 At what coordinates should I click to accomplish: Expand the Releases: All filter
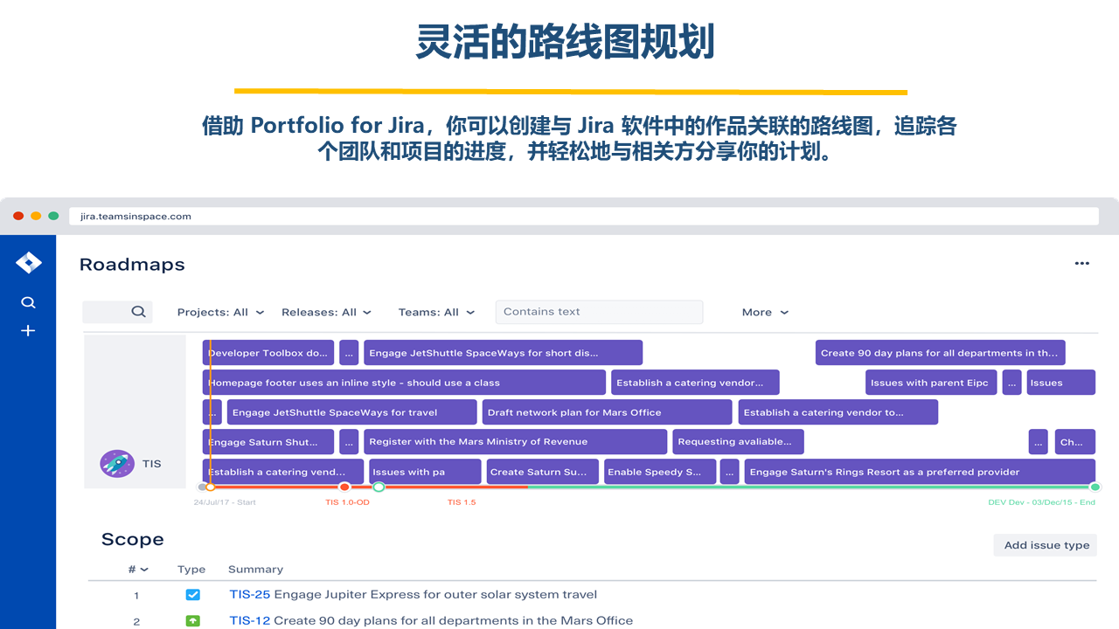coord(326,312)
